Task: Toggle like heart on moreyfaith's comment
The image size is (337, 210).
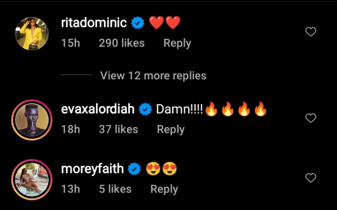Action: pyautogui.click(x=311, y=178)
